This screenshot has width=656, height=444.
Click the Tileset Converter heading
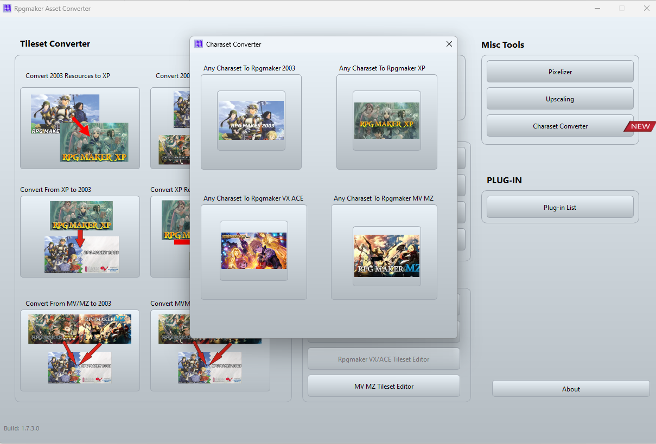[55, 44]
